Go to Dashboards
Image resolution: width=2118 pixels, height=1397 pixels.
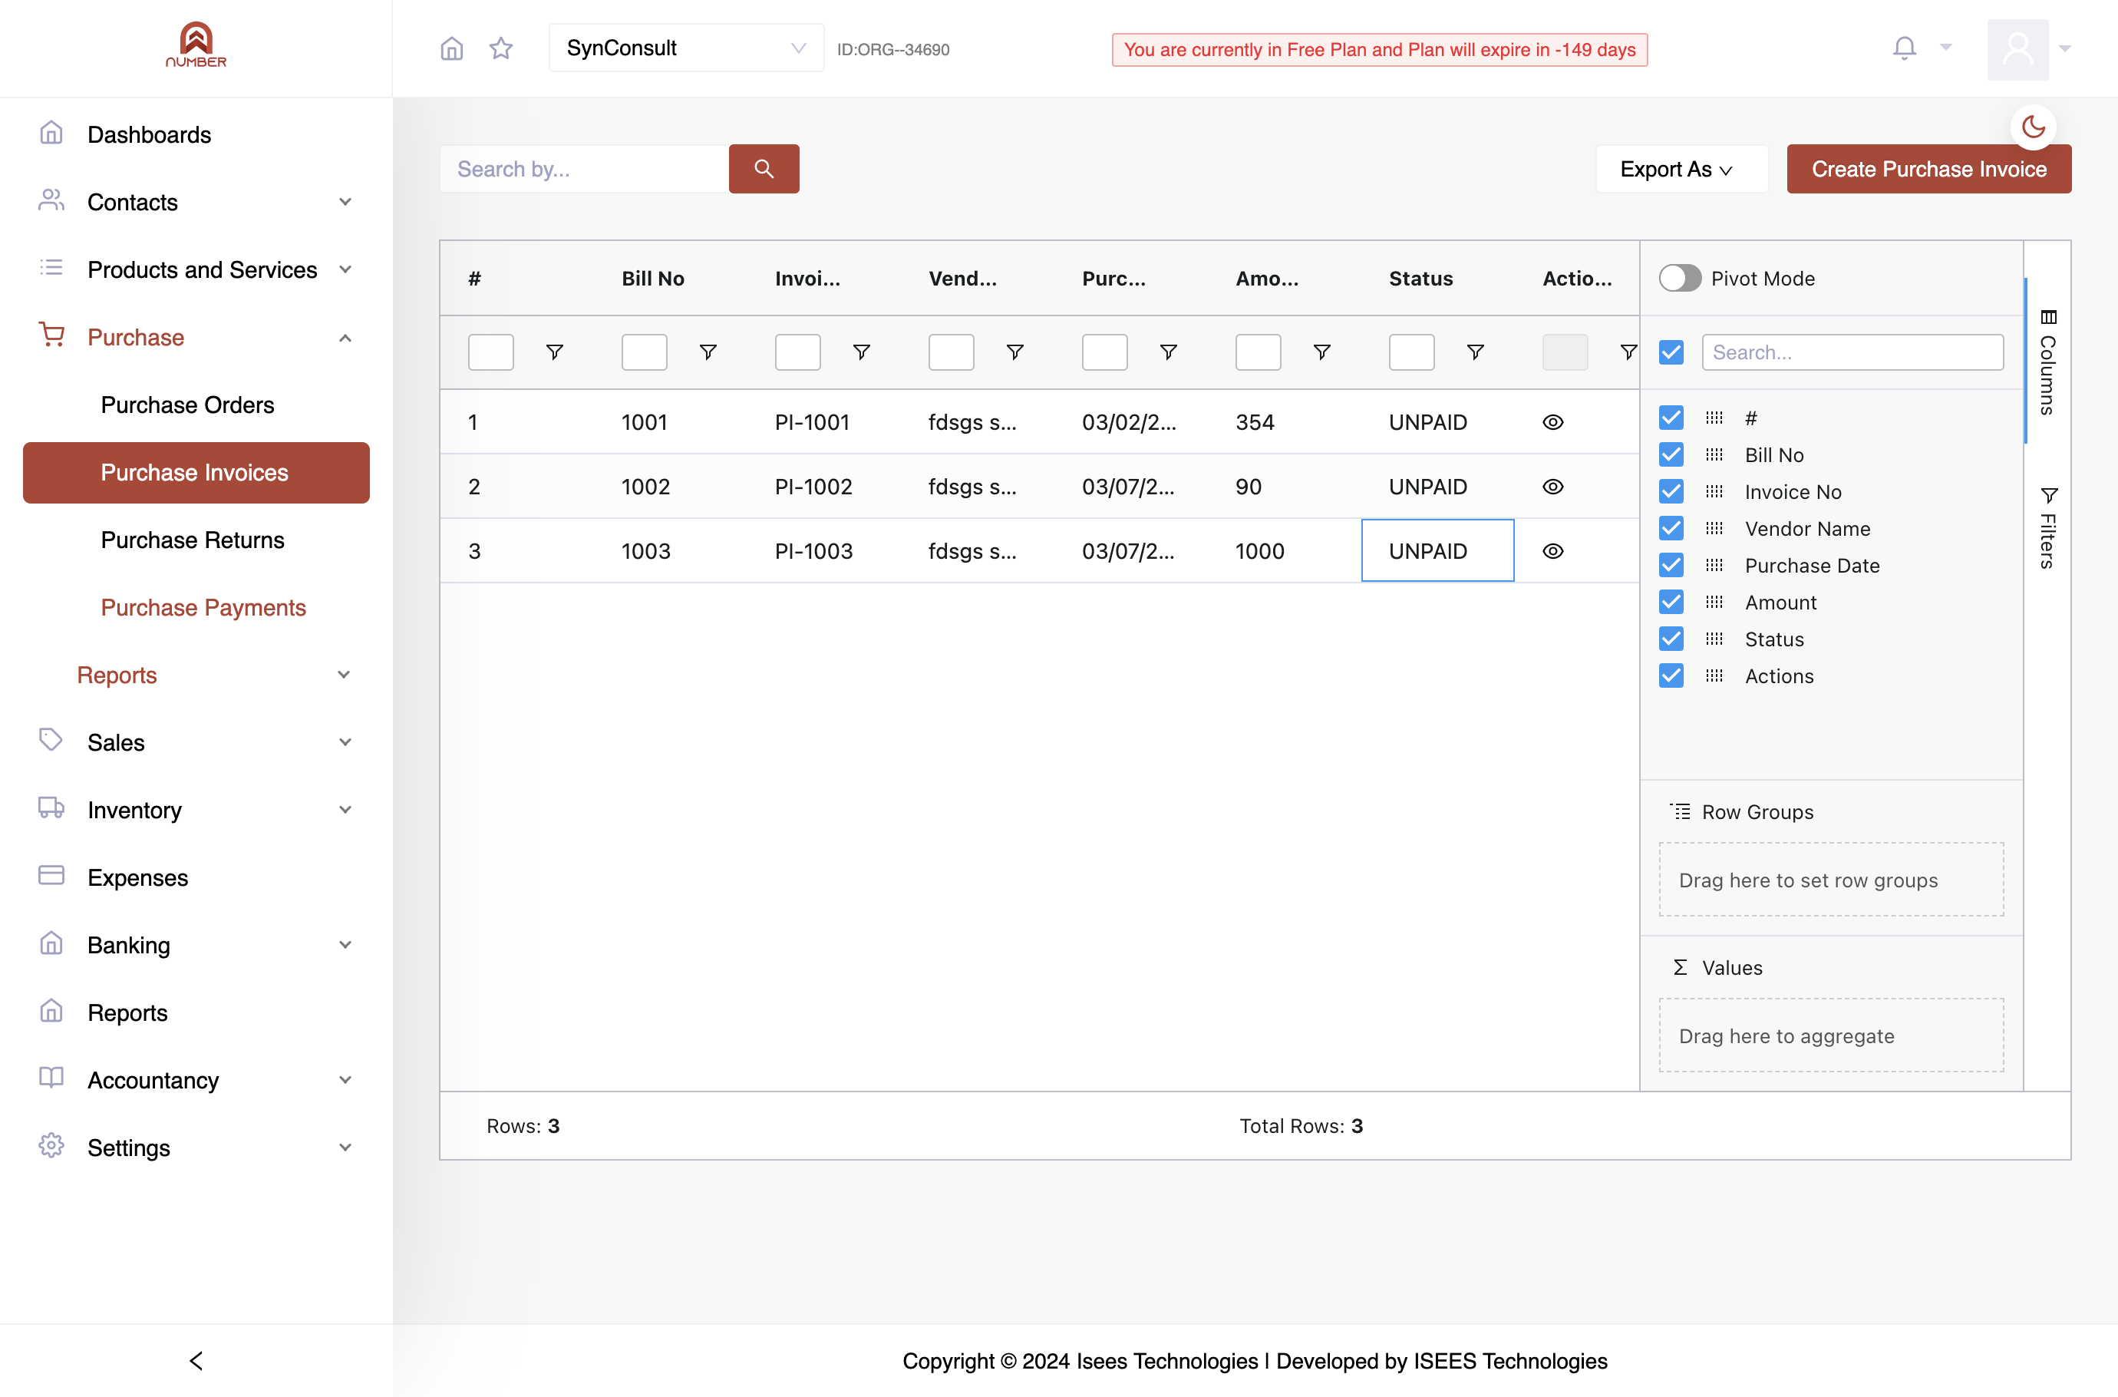point(149,134)
